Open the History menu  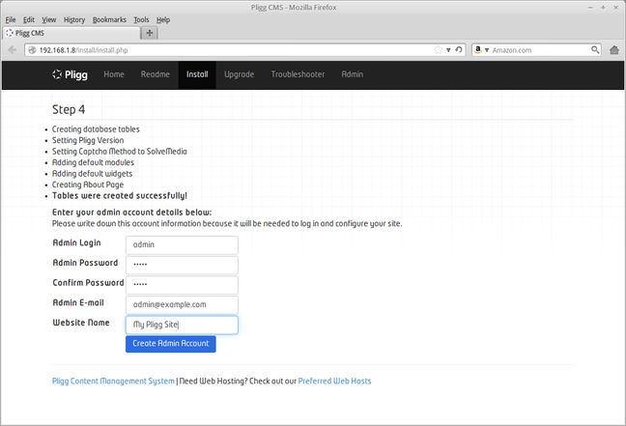(73, 19)
